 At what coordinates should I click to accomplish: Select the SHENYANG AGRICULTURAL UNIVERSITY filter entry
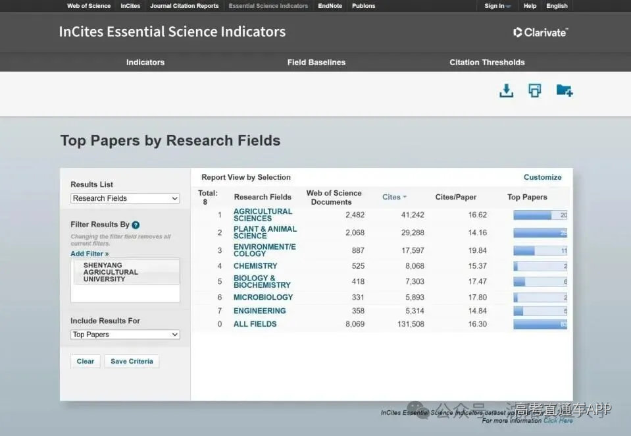pos(127,272)
